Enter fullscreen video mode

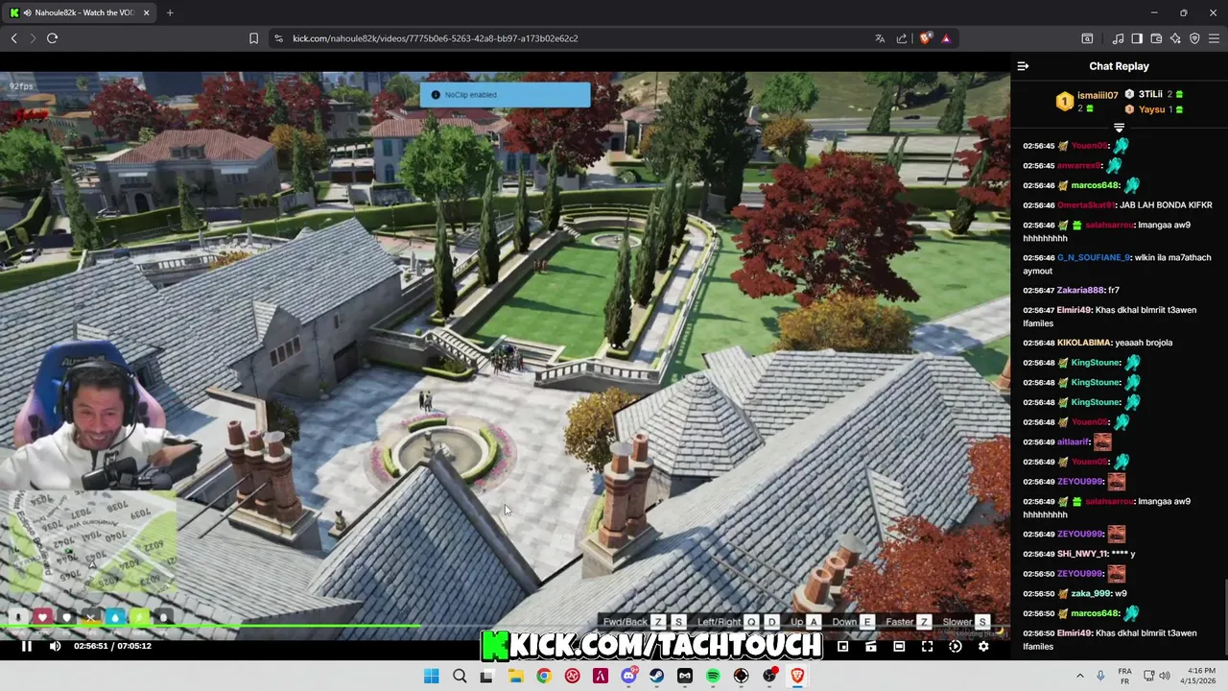click(927, 647)
